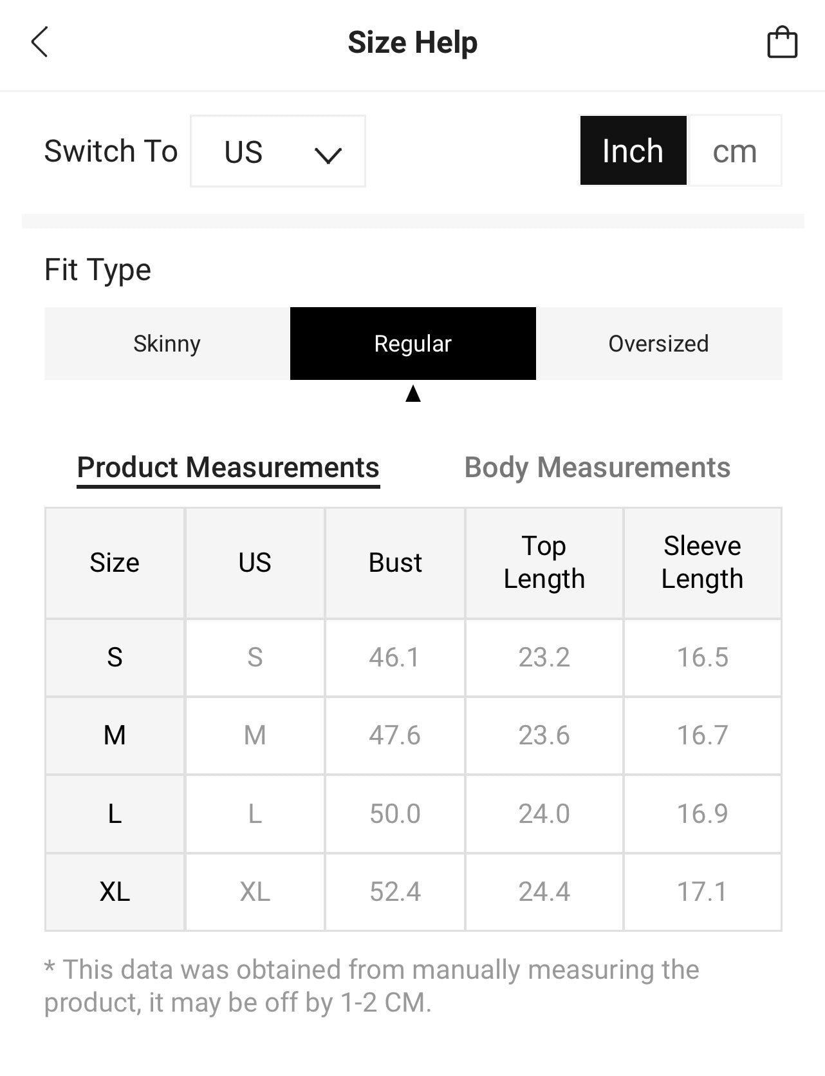The image size is (825, 1076).
Task: Select the Skinny fit type
Action: pyautogui.click(x=167, y=343)
